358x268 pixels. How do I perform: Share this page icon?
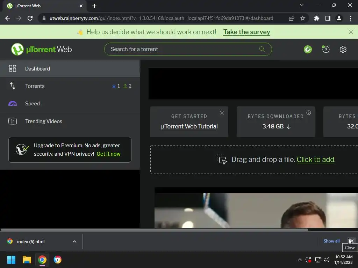291,18
